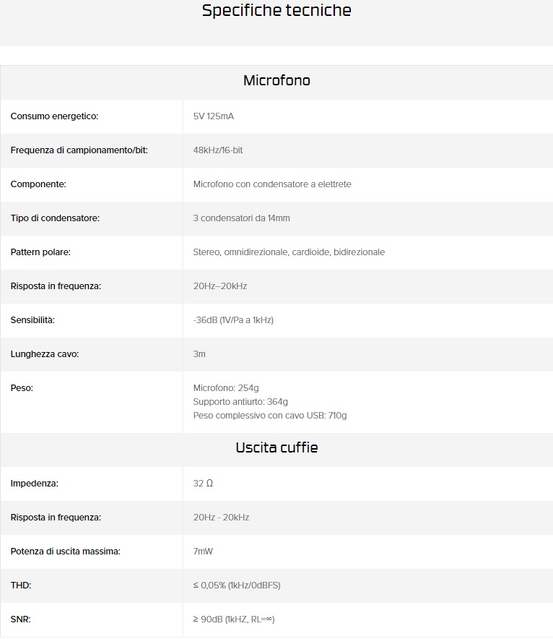This screenshot has height=639, width=553.
Task: Click the "Impedenza" row label
Action: click(34, 484)
